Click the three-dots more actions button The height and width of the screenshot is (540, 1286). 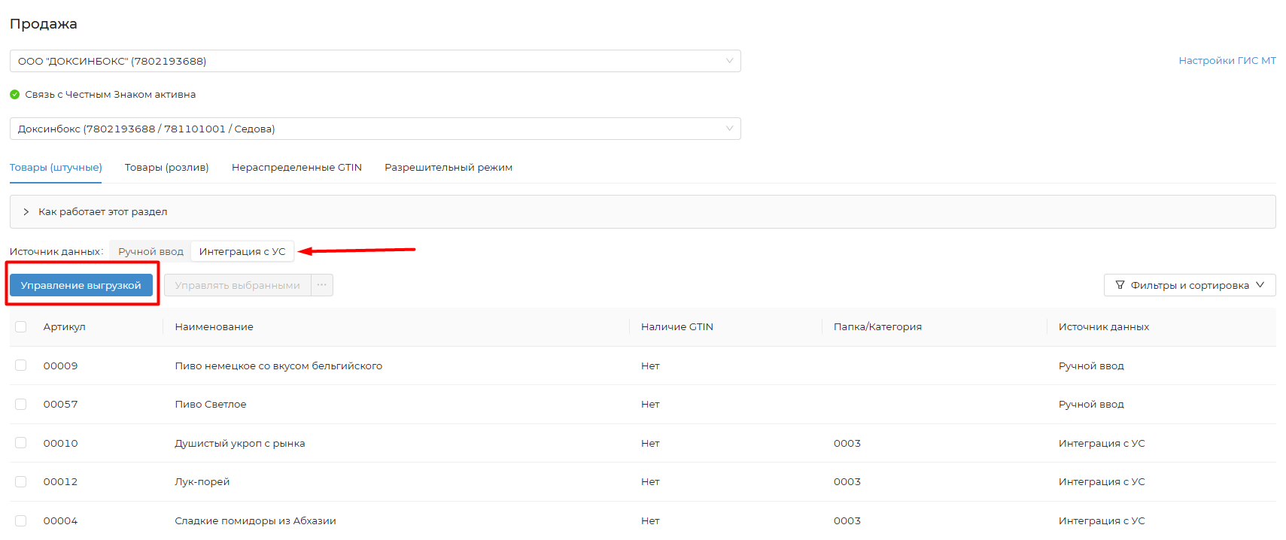(x=322, y=285)
